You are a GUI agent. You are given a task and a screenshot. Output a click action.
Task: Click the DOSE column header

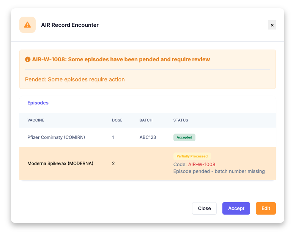[117, 120]
